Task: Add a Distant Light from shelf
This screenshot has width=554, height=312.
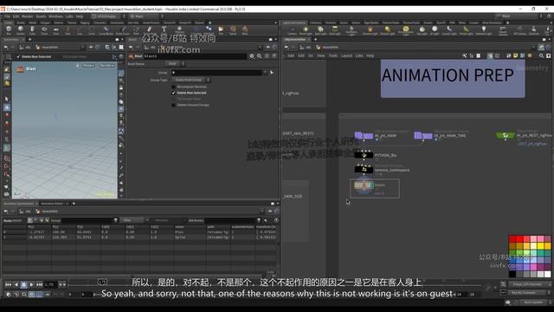Action: [x=387, y=30]
